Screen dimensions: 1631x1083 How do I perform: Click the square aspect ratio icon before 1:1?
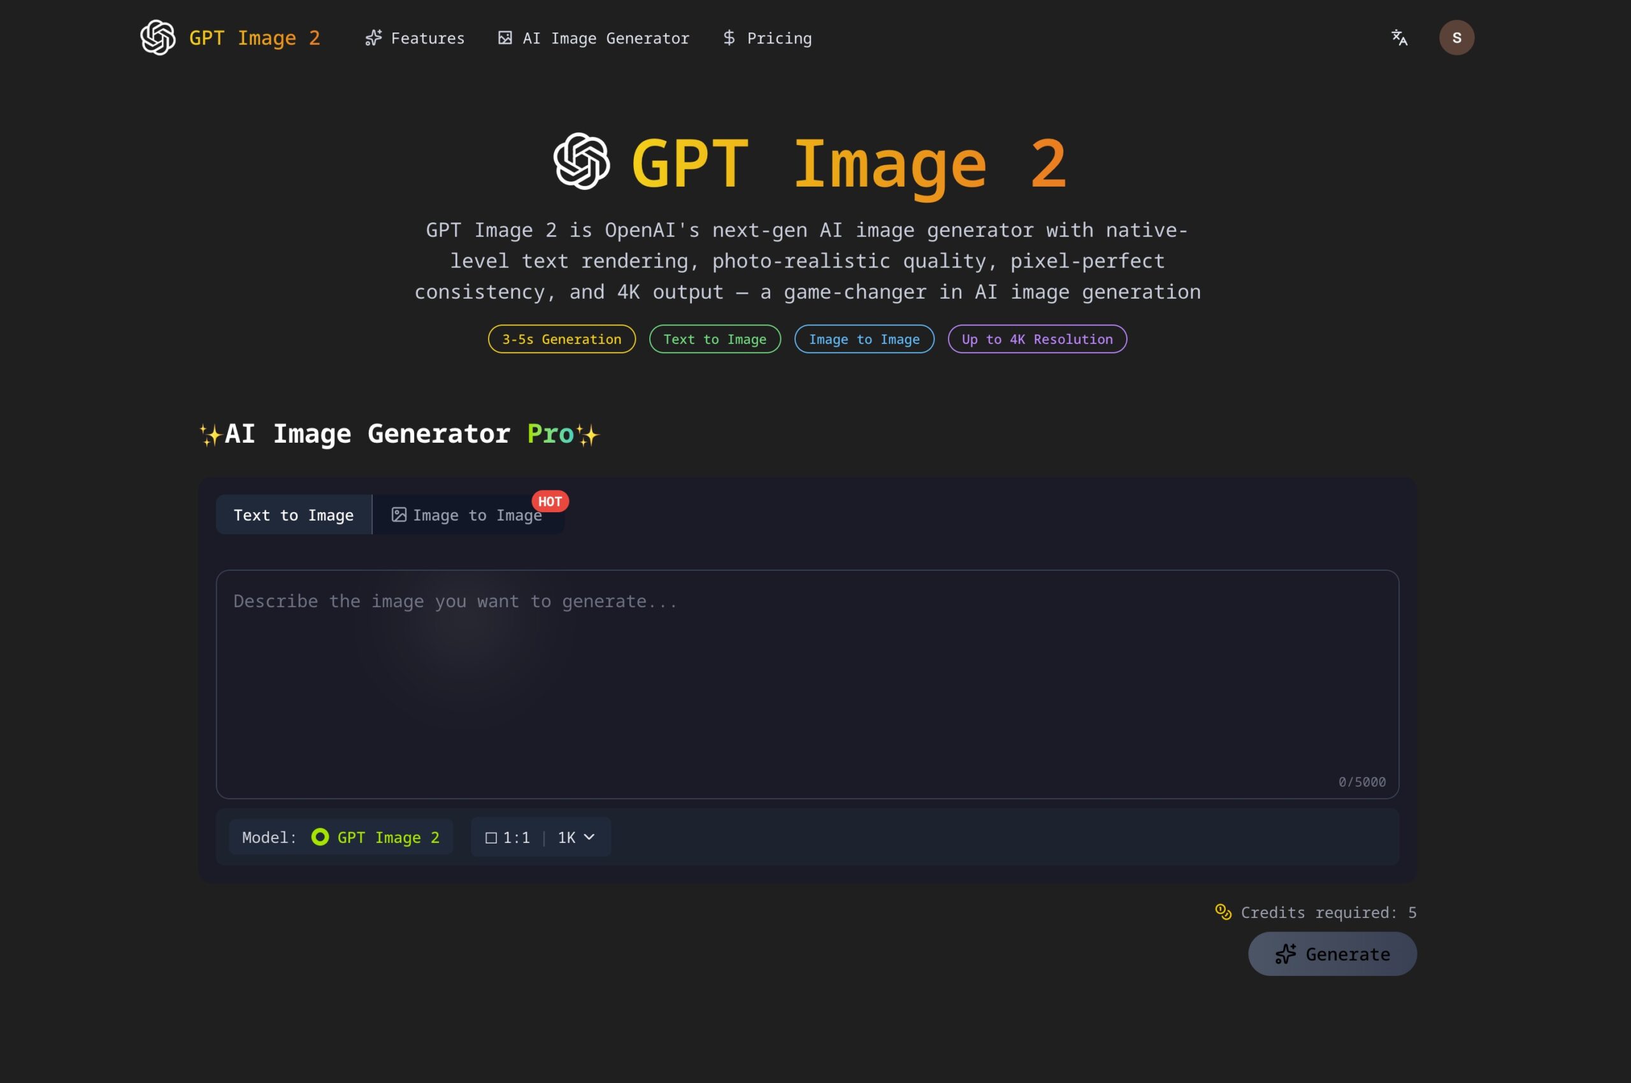pos(491,837)
